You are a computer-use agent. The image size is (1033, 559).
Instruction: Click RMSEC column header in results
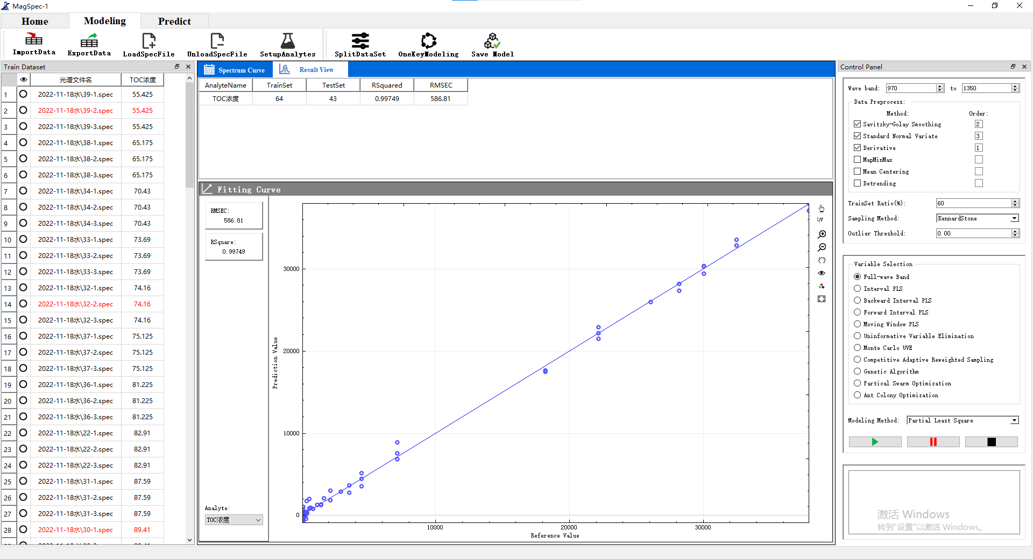(441, 85)
